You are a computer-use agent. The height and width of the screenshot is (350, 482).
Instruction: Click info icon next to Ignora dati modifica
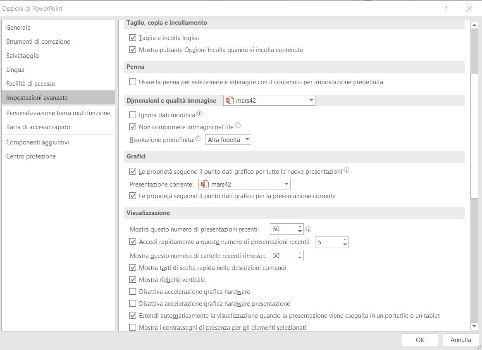pyautogui.click(x=199, y=114)
